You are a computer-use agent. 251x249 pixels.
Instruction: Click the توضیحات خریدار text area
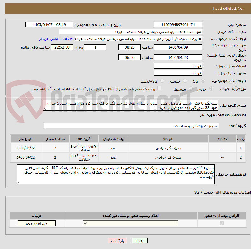coord(116,174)
